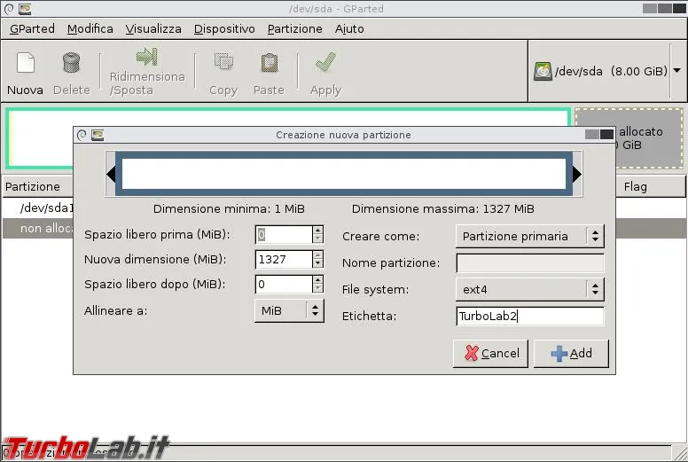Click the Nuova dimensione input field
This screenshot has width=688, height=462.
[x=284, y=259]
